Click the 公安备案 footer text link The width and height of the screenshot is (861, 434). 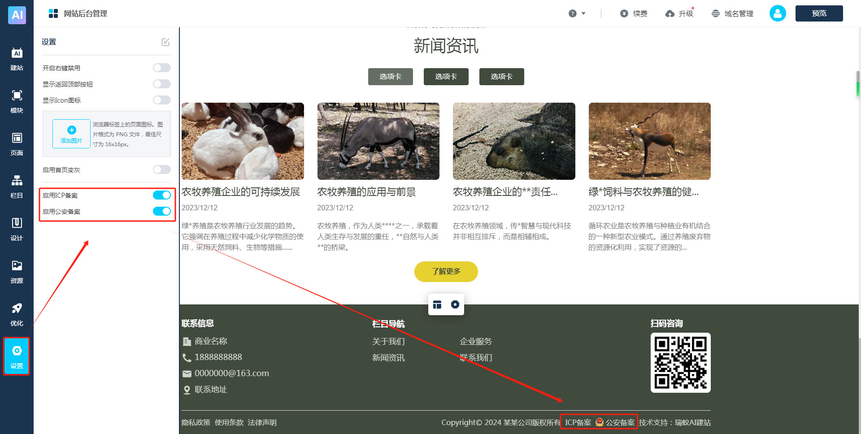tap(620, 422)
